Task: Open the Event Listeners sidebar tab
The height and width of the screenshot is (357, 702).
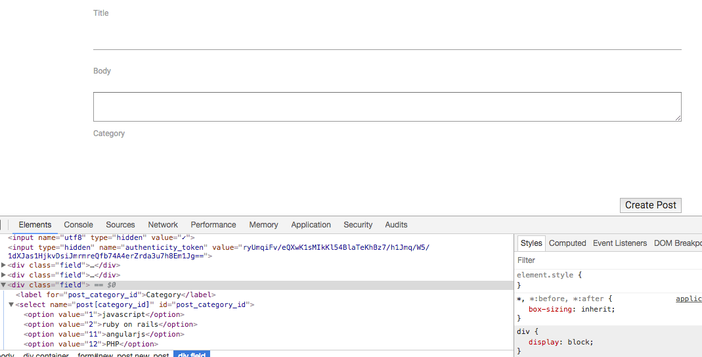Action: [x=620, y=243]
